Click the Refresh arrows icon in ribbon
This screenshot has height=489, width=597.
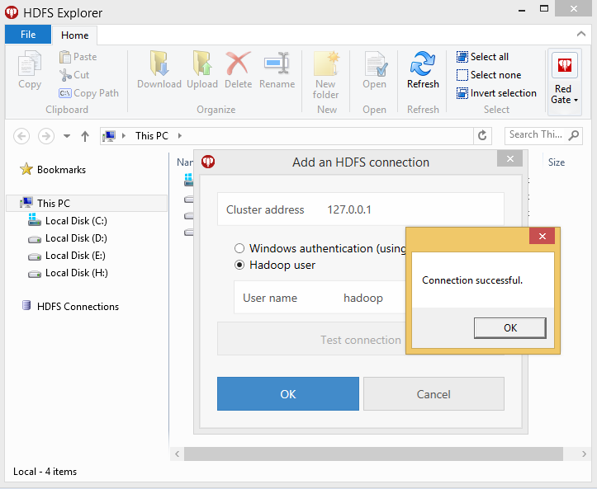tap(423, 63)
